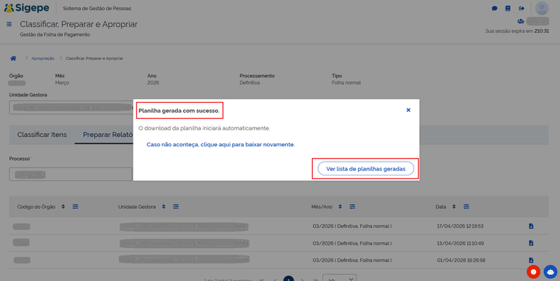This screenshot has width=560, height=281.
Task: Click the Março month value
Action: [62, 83]
